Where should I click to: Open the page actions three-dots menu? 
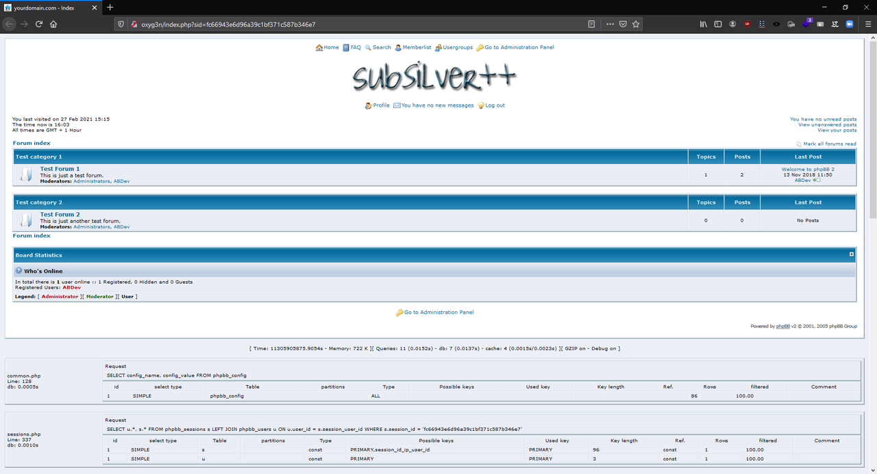(x=610, y=24)
